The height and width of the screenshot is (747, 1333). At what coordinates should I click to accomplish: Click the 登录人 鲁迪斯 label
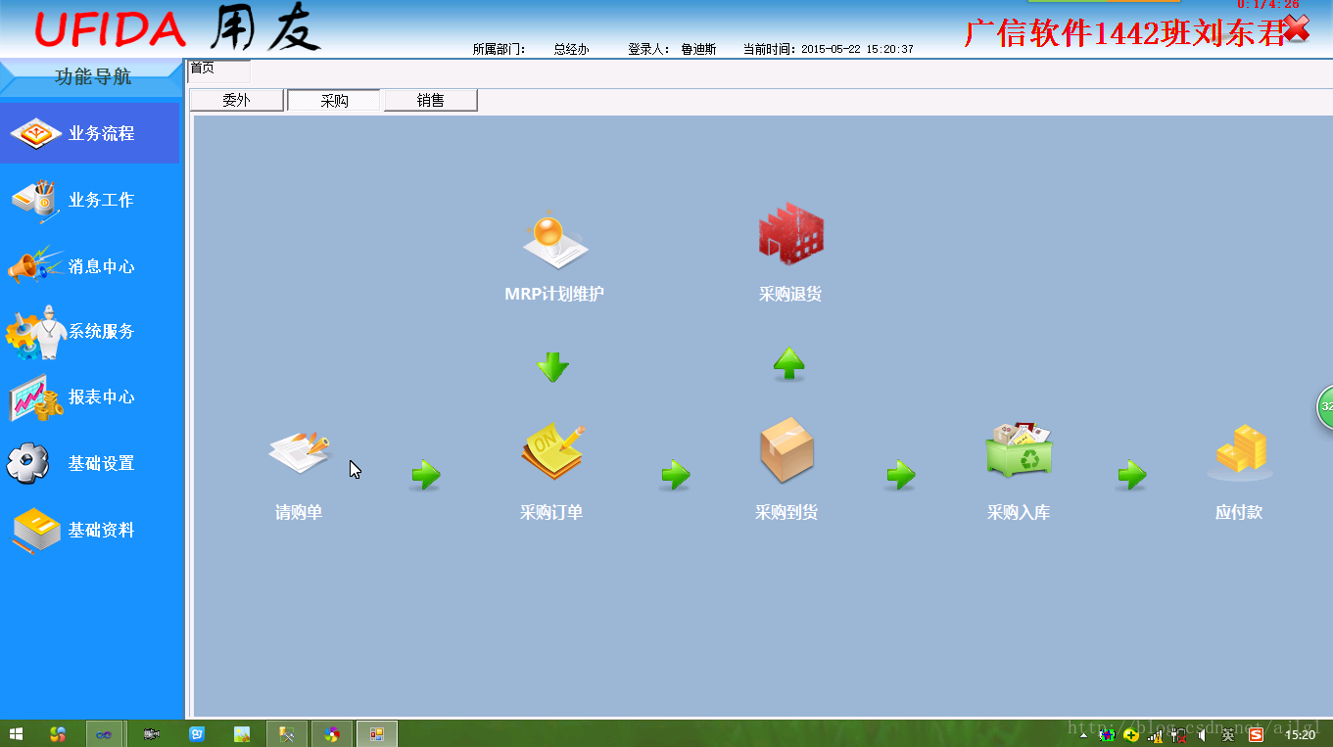click(672, 49)
